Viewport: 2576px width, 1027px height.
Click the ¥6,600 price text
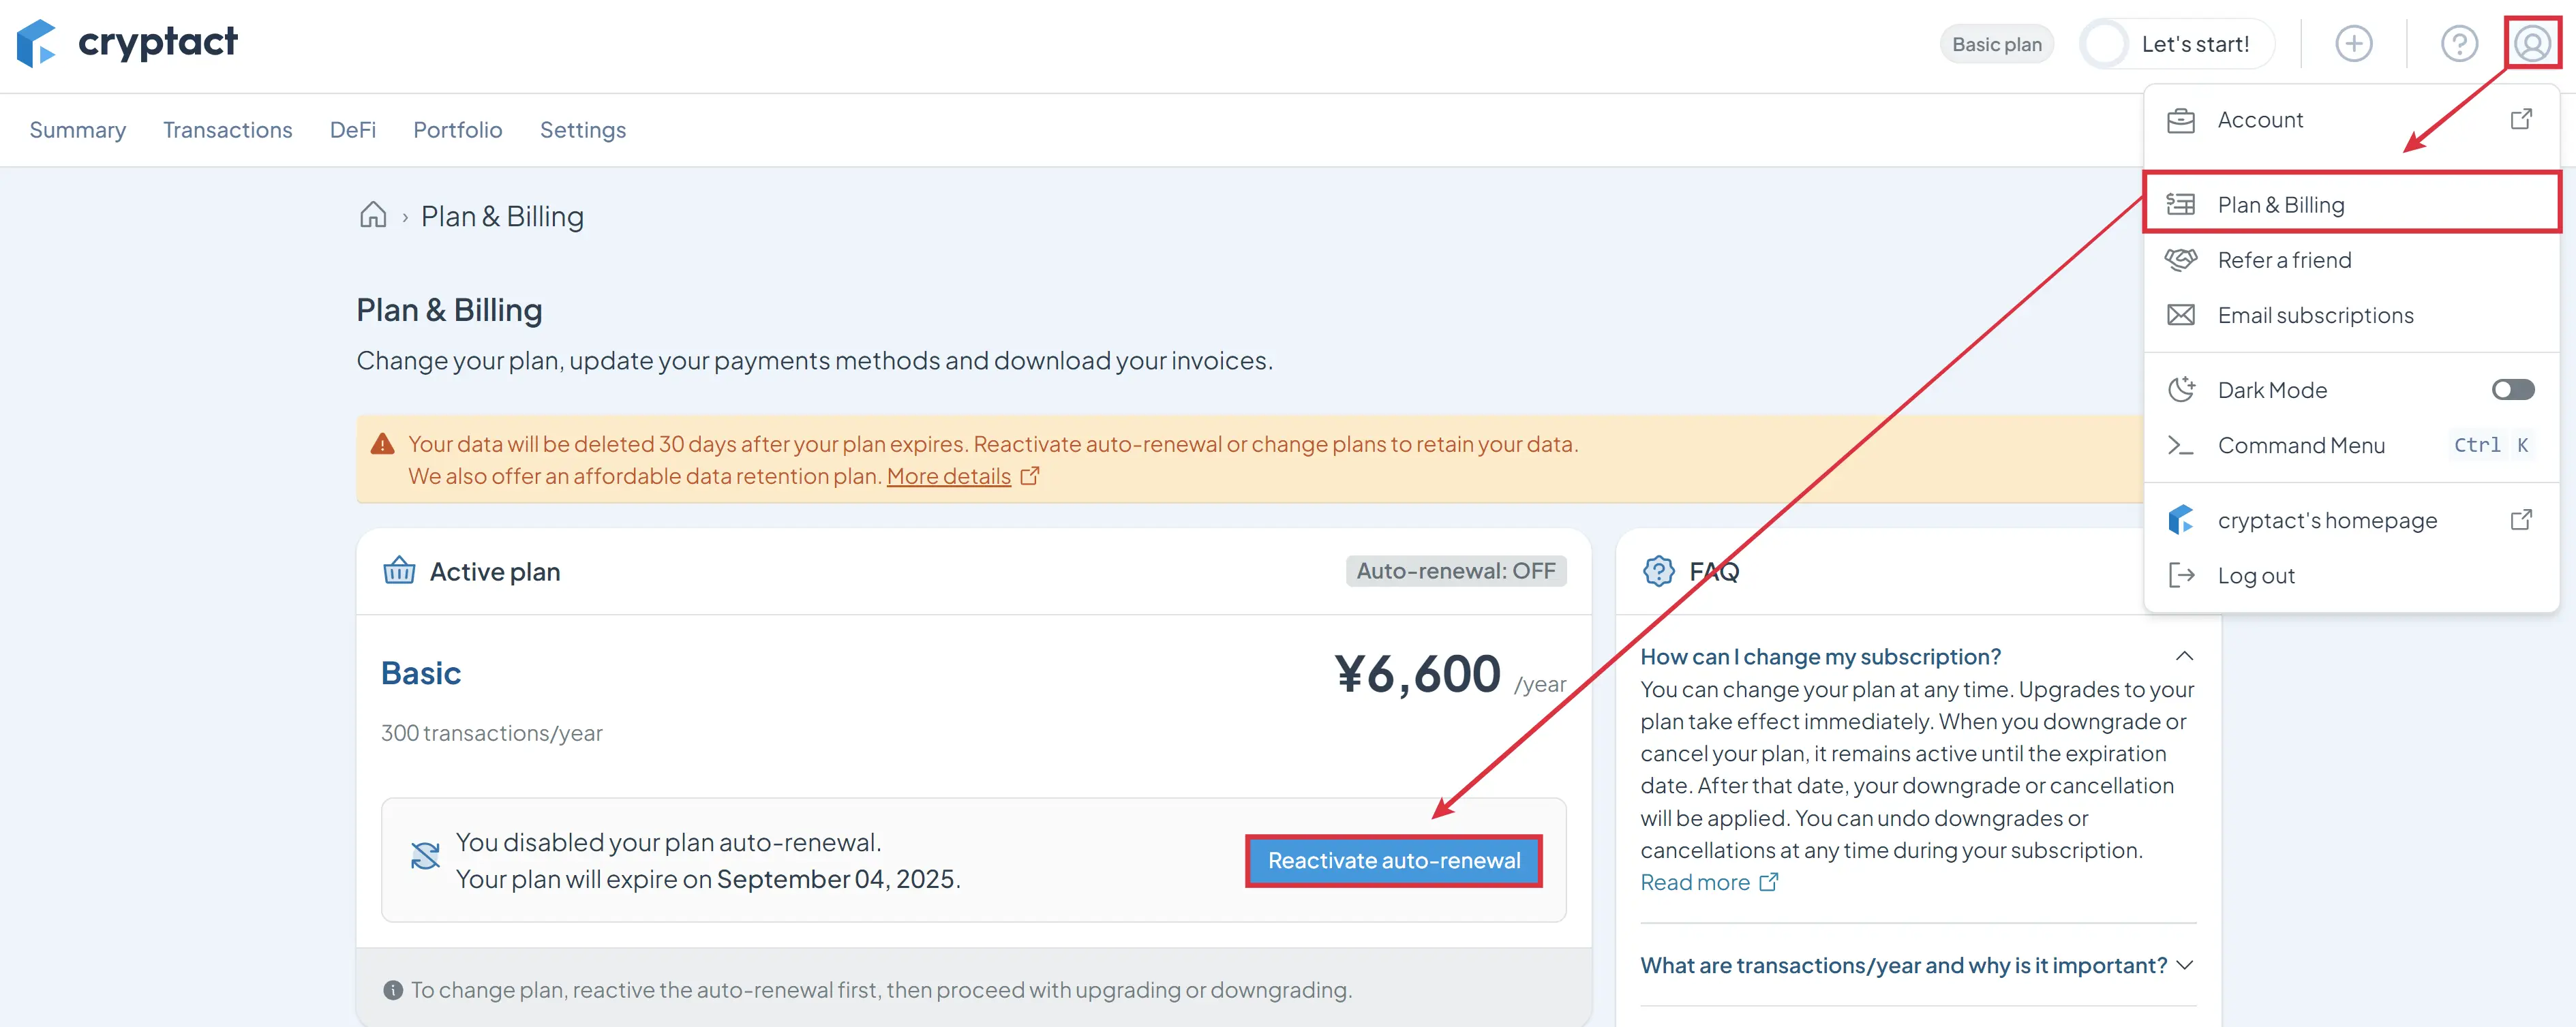[1417, 674]
